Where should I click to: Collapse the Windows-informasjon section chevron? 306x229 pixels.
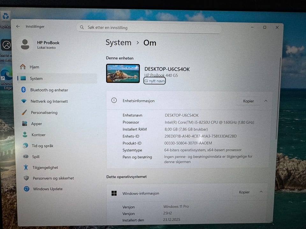click(x=261, y=192)
